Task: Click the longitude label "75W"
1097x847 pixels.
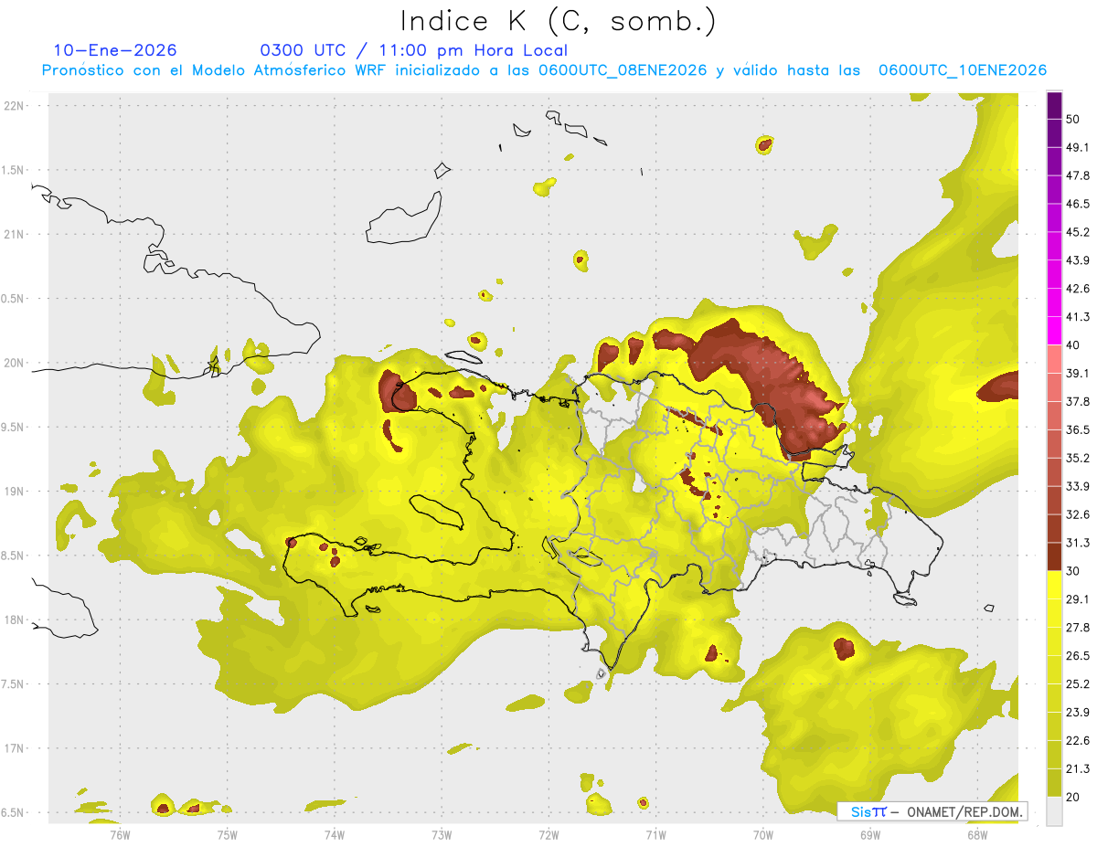Action: (228, 833)
